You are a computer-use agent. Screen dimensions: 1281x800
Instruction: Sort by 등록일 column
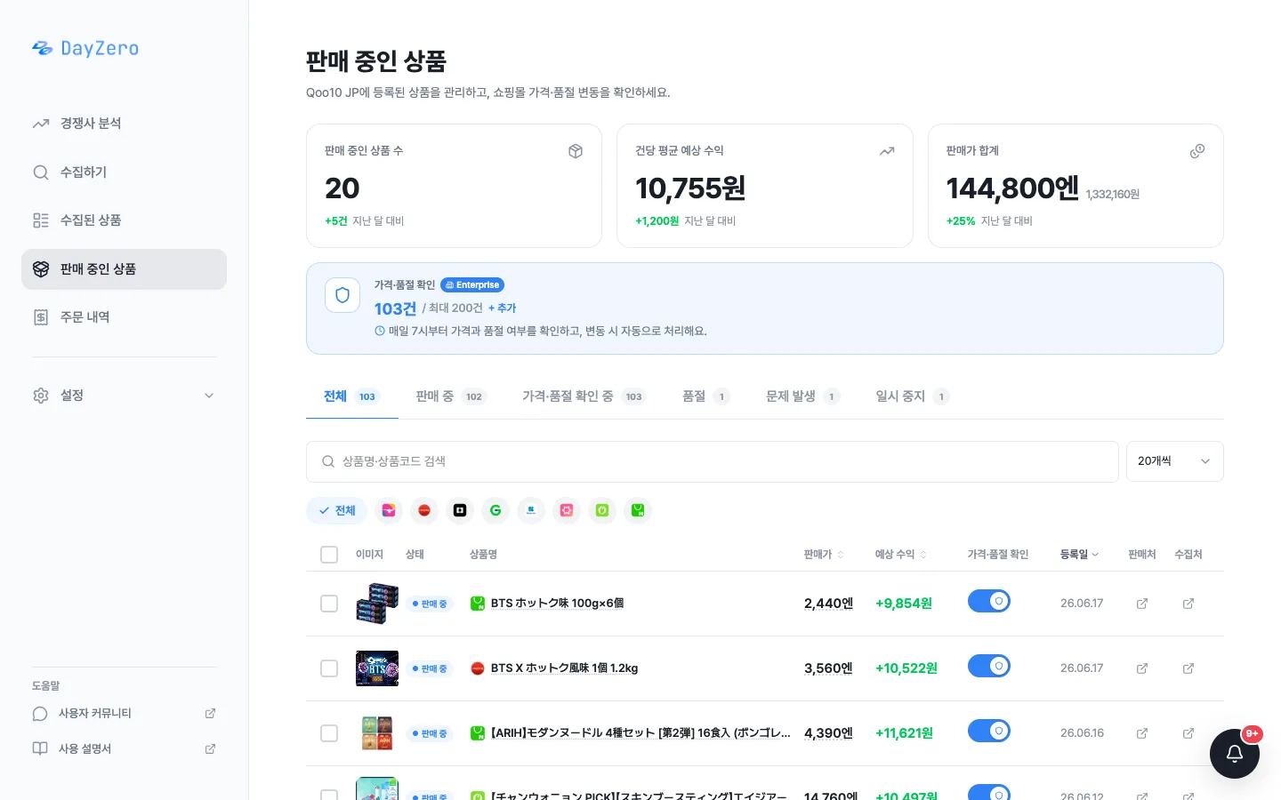click(x=1079, y=555)
